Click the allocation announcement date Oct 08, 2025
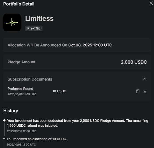The image size is (154, 148). pyautogui.click(x=80, y=45)
